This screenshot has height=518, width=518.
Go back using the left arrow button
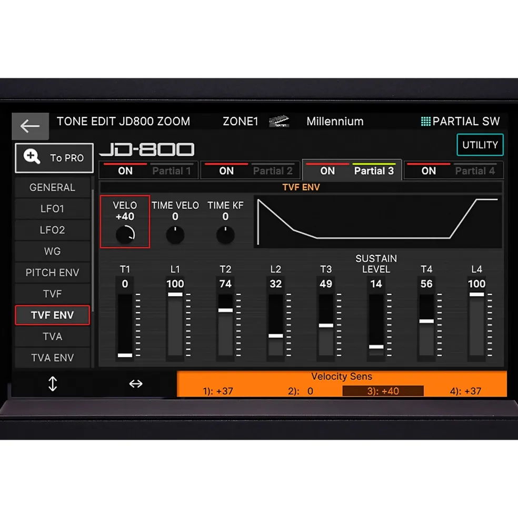tap(30, 126)
